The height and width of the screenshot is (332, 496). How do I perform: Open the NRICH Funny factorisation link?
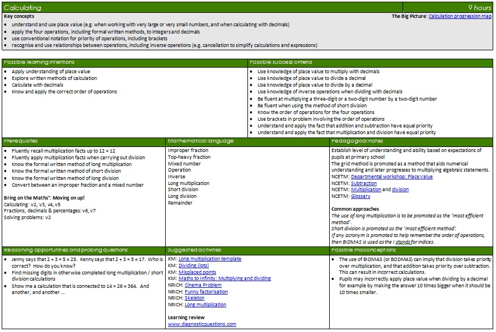pos(206,292)
